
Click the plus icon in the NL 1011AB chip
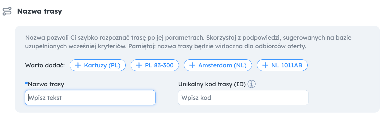265,65
